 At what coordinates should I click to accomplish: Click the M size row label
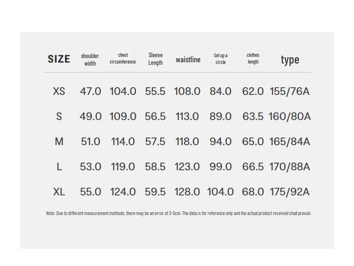click(59, 142)
